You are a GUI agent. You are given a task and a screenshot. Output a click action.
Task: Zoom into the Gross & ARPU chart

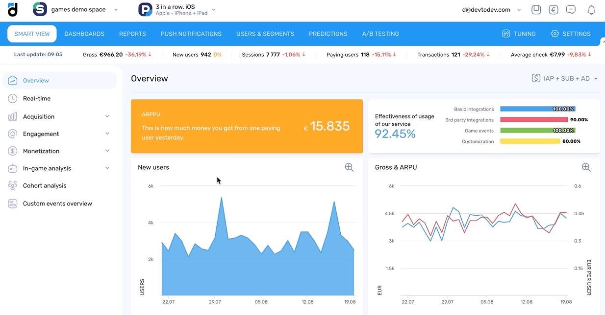586,167
